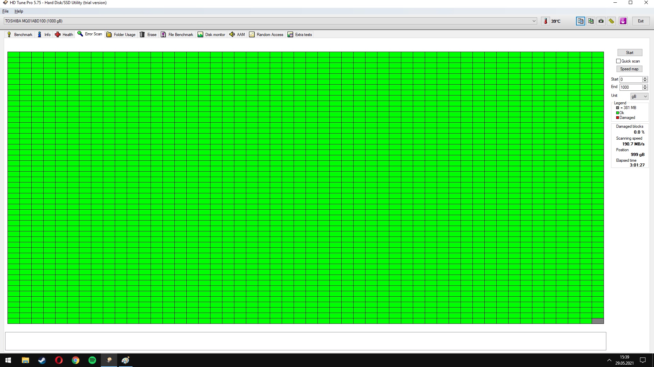Open the Help menu
654x367 pixels.
coord(19,11)
